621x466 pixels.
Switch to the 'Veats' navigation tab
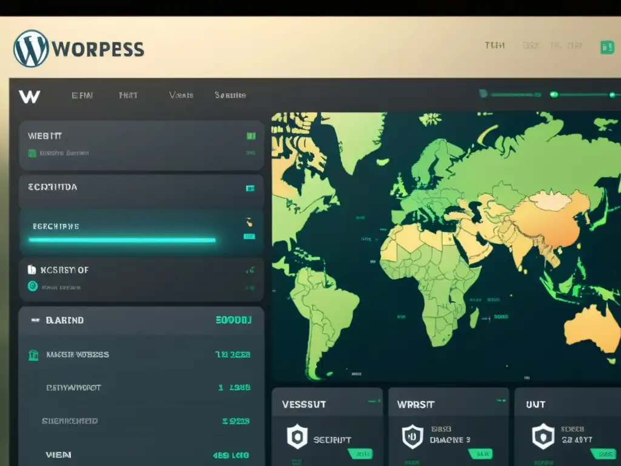[x=181, y=95]
